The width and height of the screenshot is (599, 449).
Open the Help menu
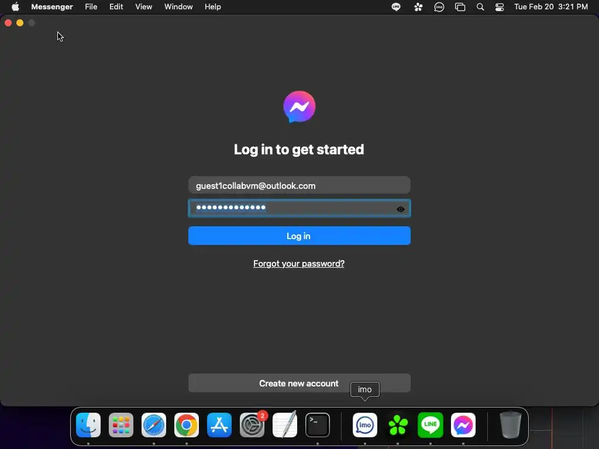pos(213,7)
